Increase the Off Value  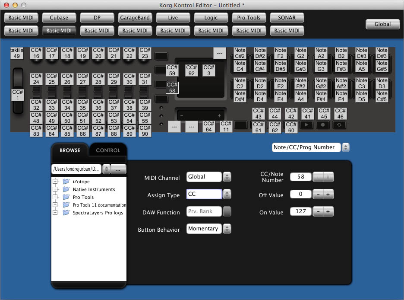click(x=328, y=194)
